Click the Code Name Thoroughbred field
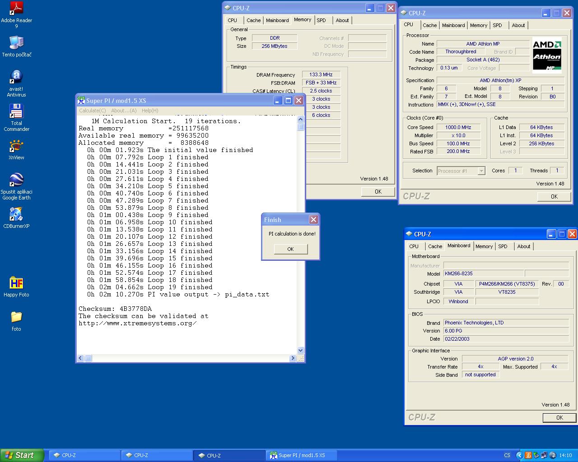Viewport: 578px width, 462px height. (461, 51)
